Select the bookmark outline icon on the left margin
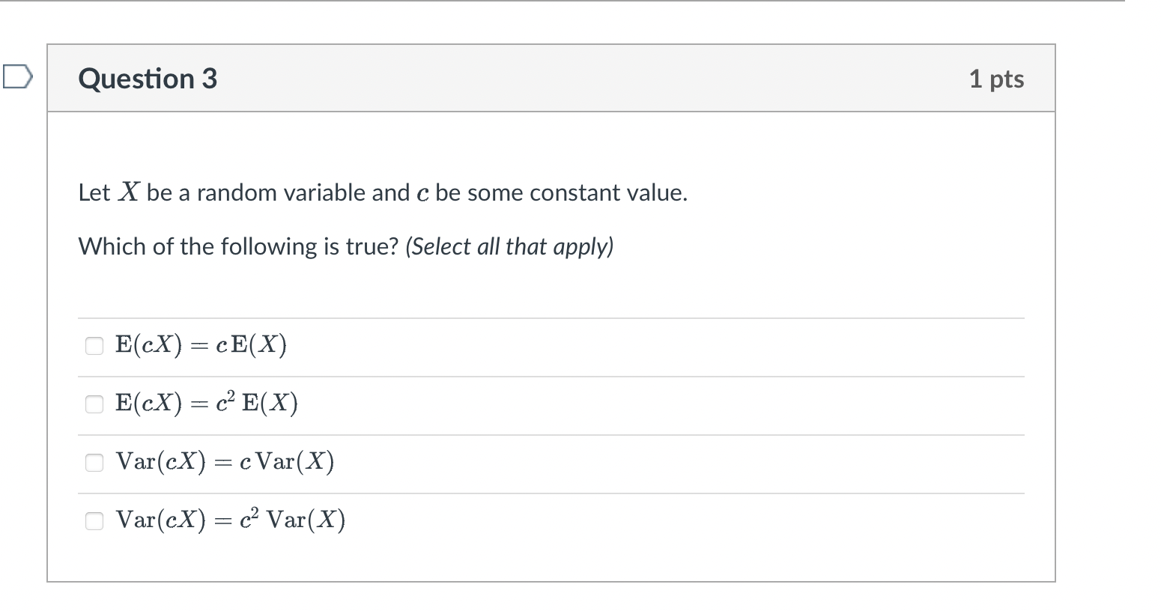Screen dimensions: 1161x611 (16, 77)
